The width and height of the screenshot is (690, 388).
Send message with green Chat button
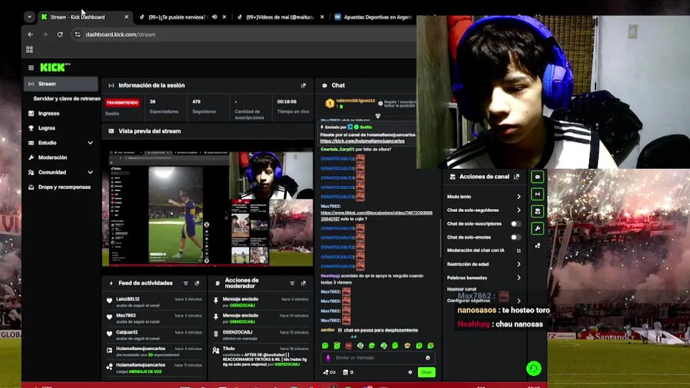(x=426, y=372)
